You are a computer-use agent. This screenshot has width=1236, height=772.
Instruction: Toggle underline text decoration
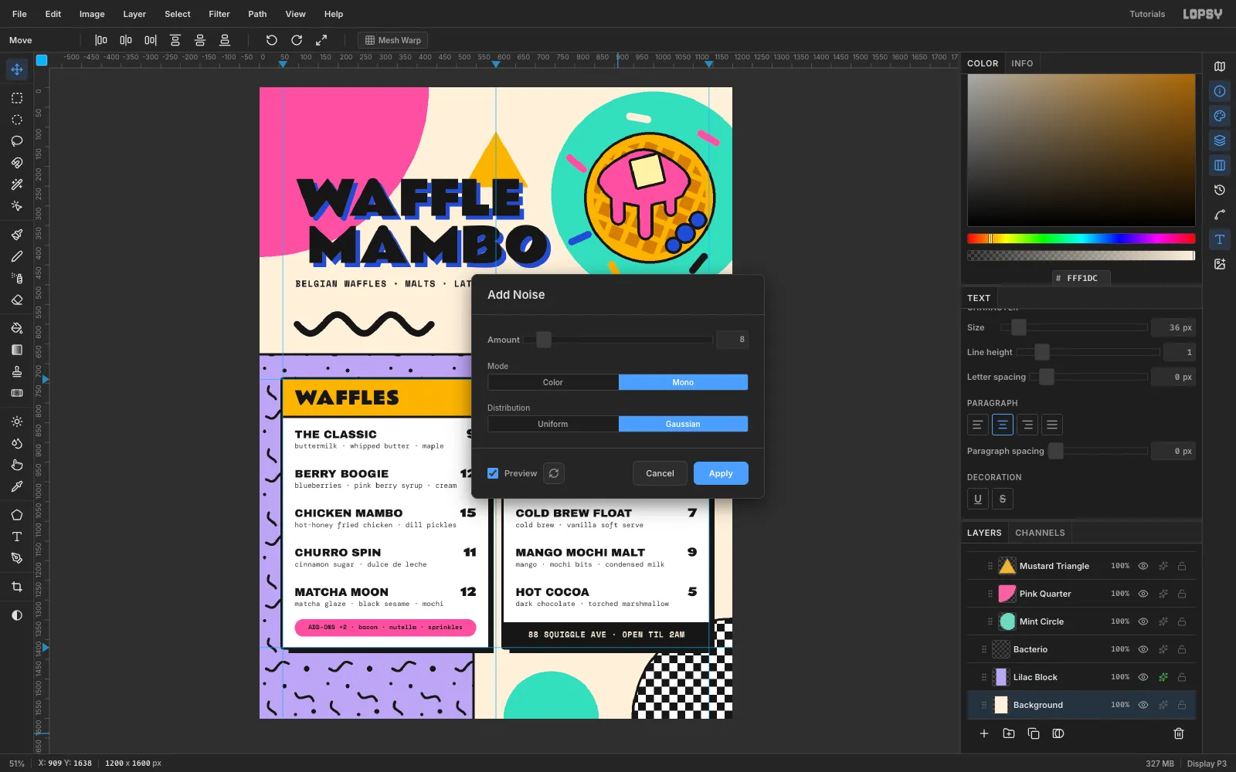(x=978, y=499)
